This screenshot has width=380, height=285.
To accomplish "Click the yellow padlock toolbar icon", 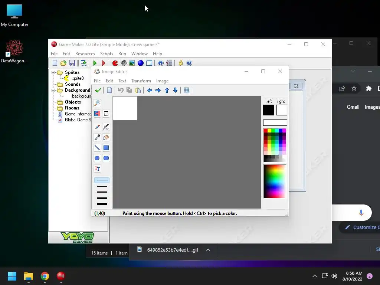I will click(181, 63).
